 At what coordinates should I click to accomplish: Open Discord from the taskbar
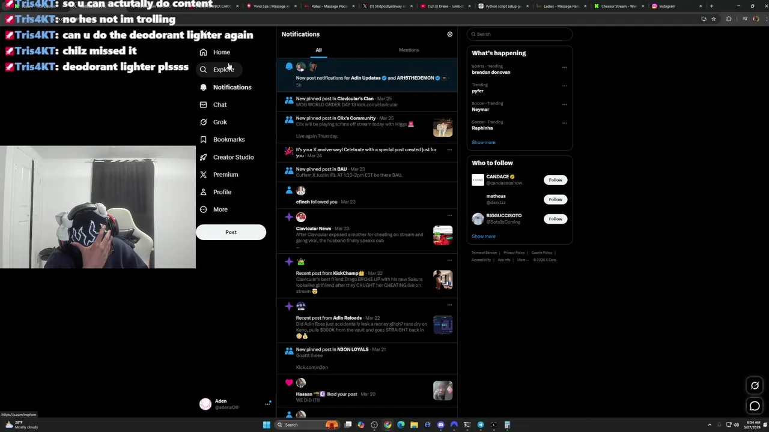click(440, 425)
